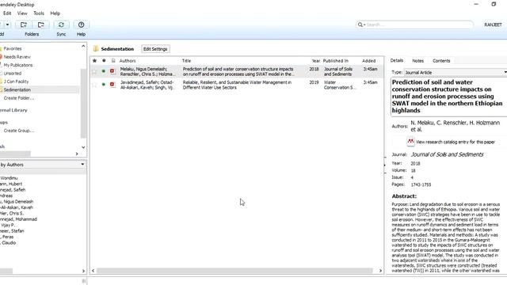Sort documents by Authors column
This screenshot has height=285, width=507.
[128, 61]
